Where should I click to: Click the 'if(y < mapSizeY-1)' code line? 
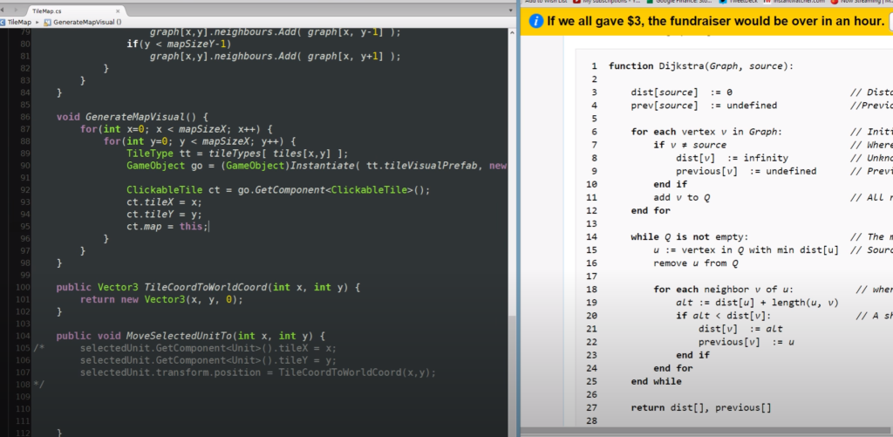pyautogui.click(x=179, y=44)
